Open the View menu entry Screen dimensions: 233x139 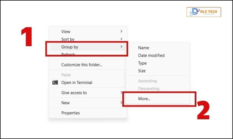(x=66, y=32)
